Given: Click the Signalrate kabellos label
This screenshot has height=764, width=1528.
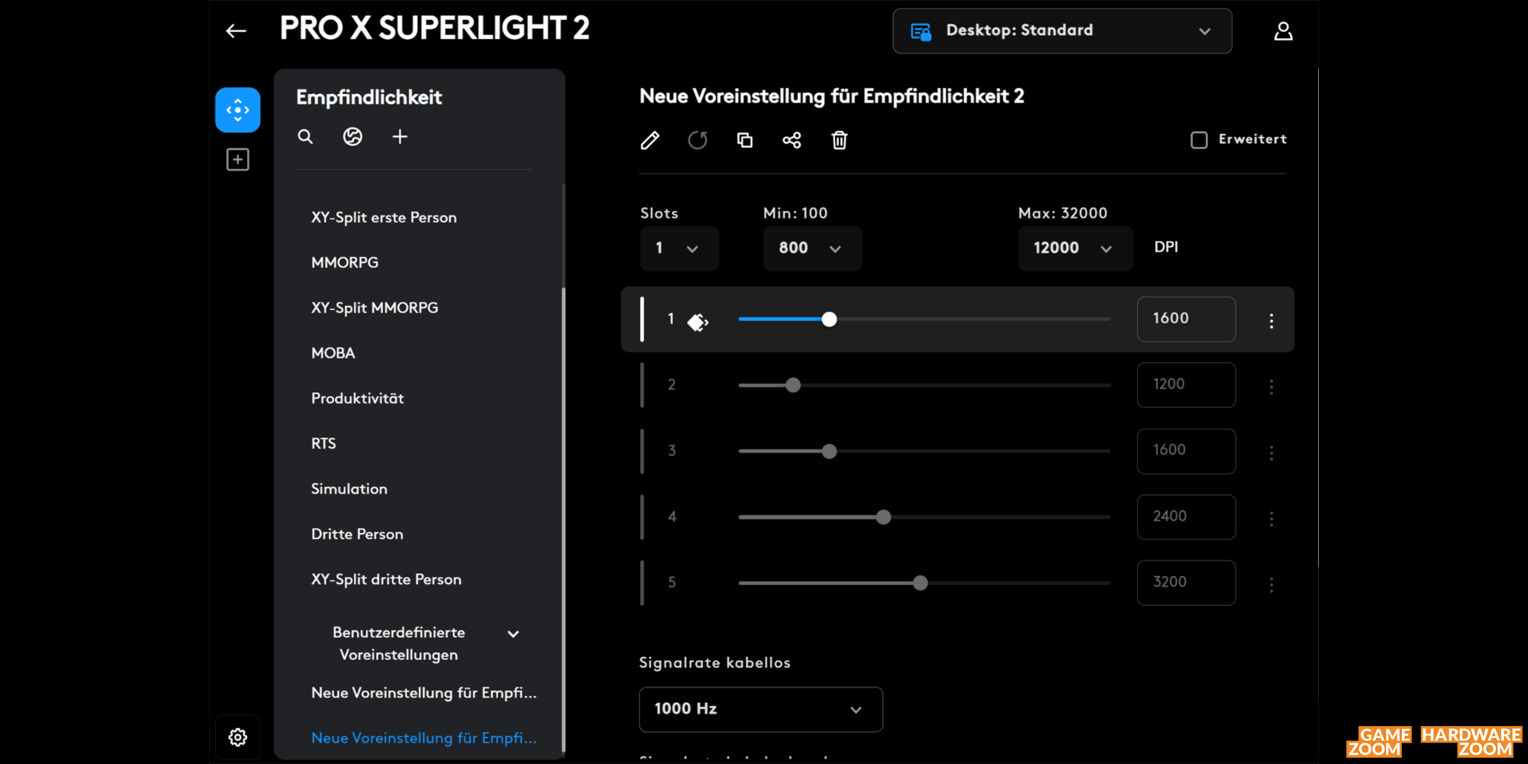Looking at the screenshot, I should tap(714, 663).
